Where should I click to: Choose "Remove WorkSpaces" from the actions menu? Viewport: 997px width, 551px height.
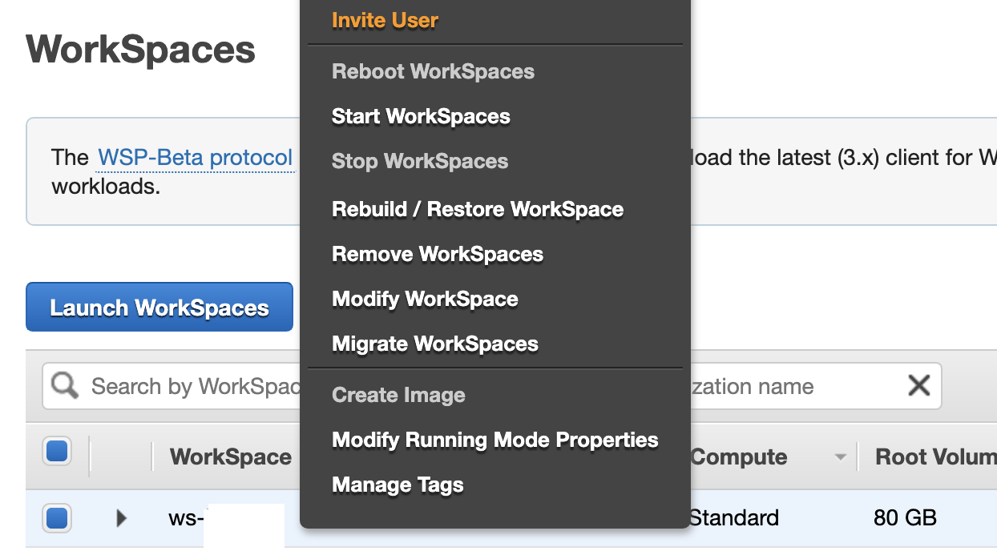[x=438, y=254]
